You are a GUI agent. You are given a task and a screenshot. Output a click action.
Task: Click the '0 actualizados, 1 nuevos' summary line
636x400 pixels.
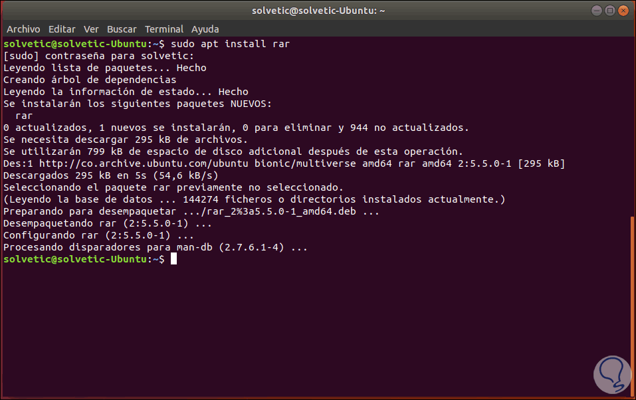click(236, 128)
